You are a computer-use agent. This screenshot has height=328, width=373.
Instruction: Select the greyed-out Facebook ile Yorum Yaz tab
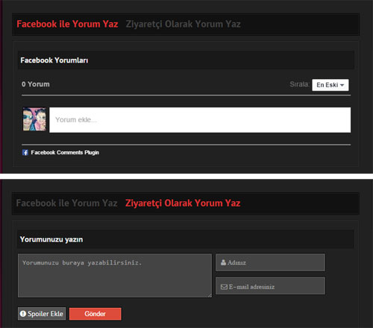click(66, 204)
